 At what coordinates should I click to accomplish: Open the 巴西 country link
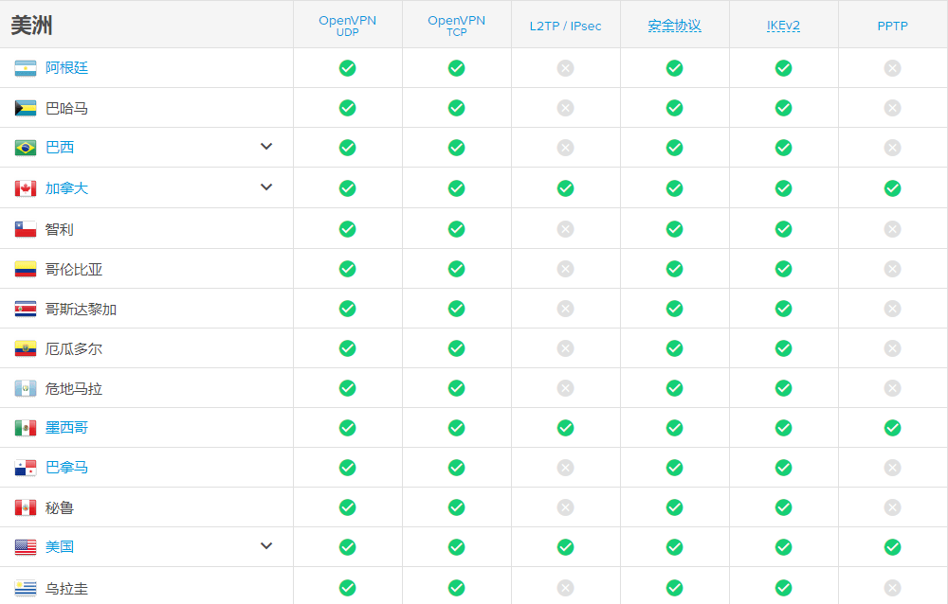point(59,148)
